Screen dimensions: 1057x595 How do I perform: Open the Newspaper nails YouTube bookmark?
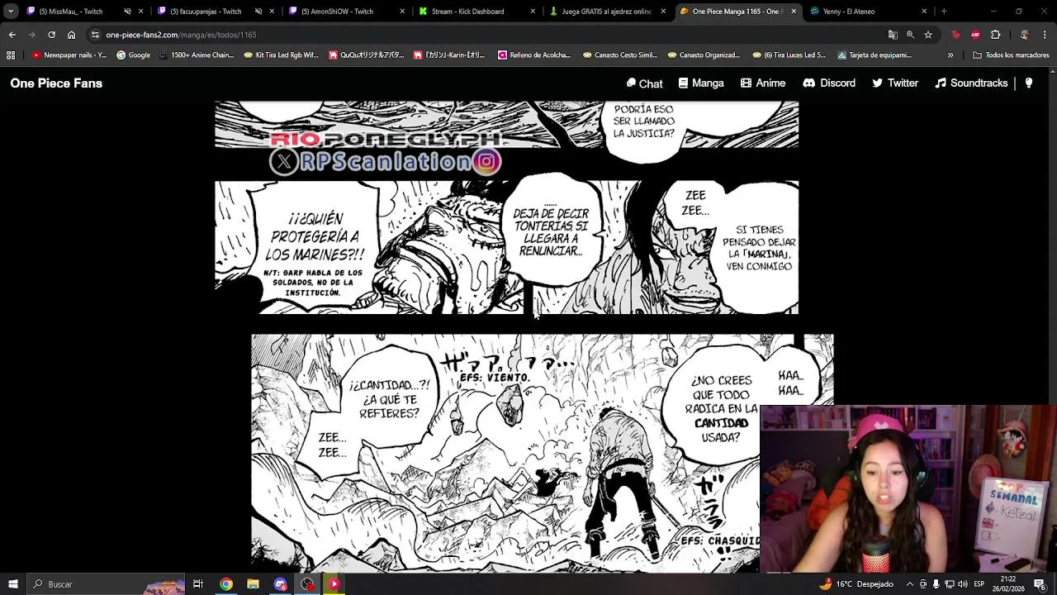[69, 55]
